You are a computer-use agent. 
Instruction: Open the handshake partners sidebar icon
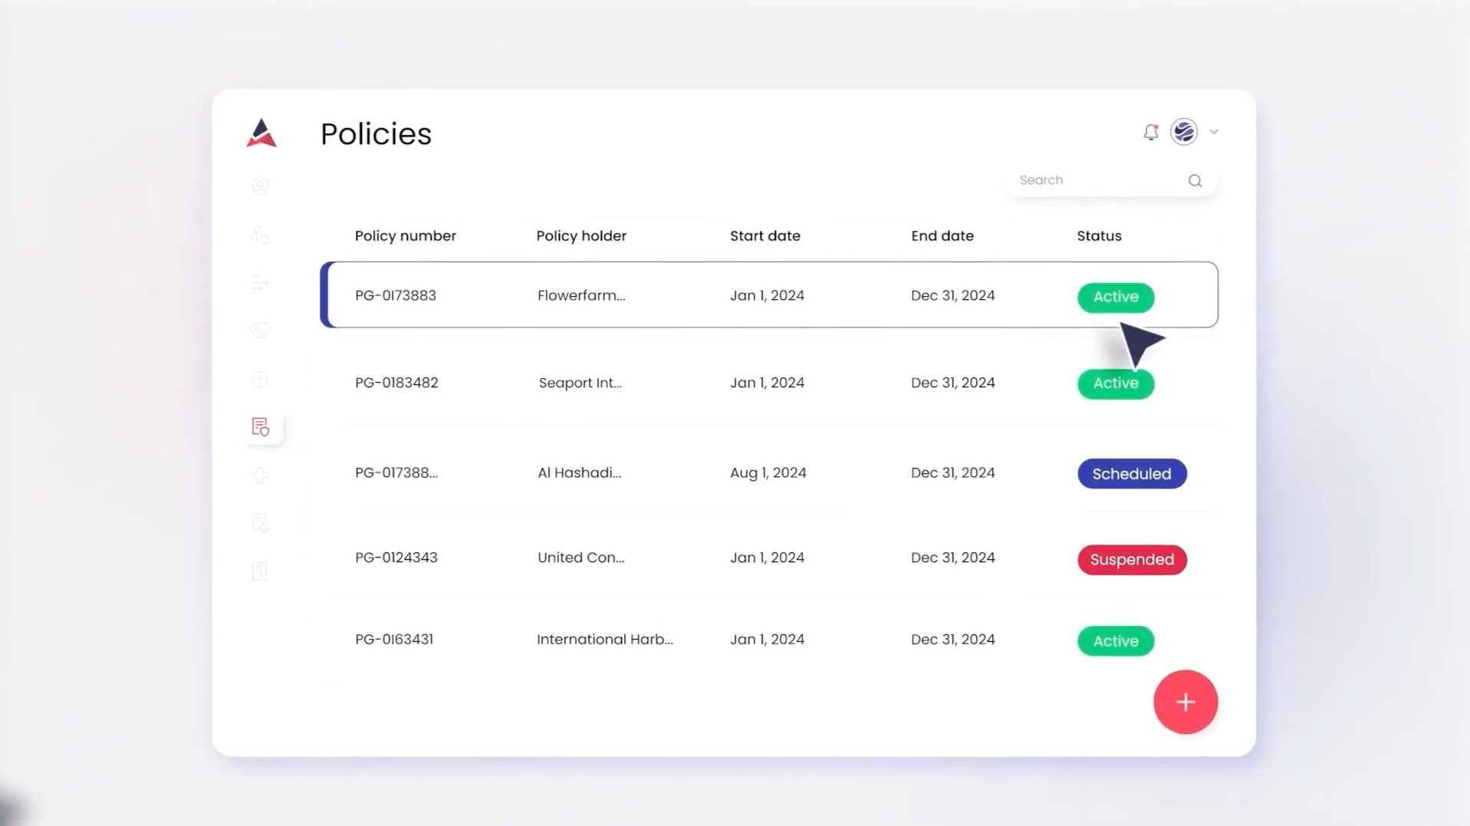[260, 331]
